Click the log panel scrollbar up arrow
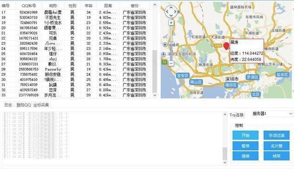The width and height of the screenshot is (294, 172). pos(225,114)
